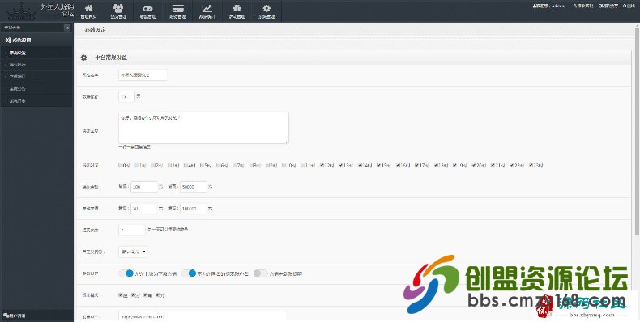Click the gears icon sidebar section header
This screenshot has width=640, height=322.
[x=36, y=40]
